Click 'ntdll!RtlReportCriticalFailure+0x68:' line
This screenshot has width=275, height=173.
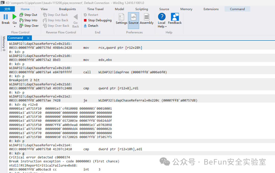(43, 165)
